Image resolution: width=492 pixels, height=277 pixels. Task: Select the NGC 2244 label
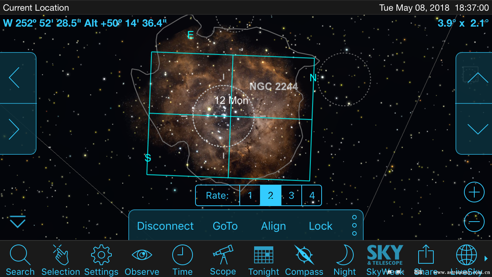point(274,86)
